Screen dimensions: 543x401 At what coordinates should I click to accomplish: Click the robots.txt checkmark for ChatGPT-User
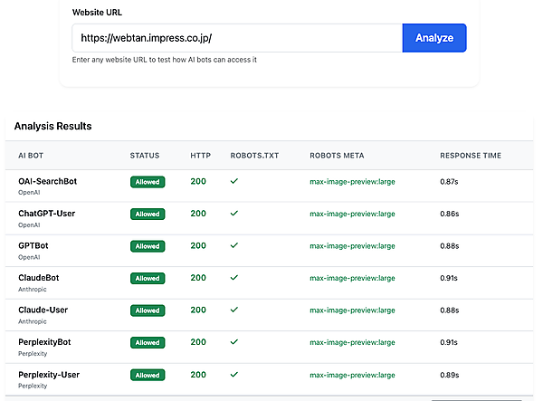(x=234, y=214)
